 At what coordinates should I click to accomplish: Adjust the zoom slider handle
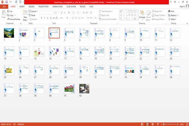coord(164,124)
